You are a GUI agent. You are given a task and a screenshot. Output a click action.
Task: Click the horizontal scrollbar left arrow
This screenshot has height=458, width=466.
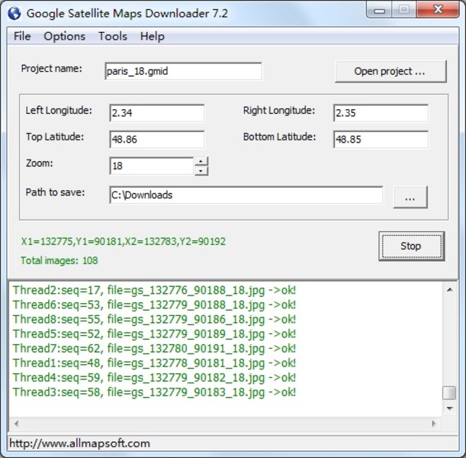16,424
